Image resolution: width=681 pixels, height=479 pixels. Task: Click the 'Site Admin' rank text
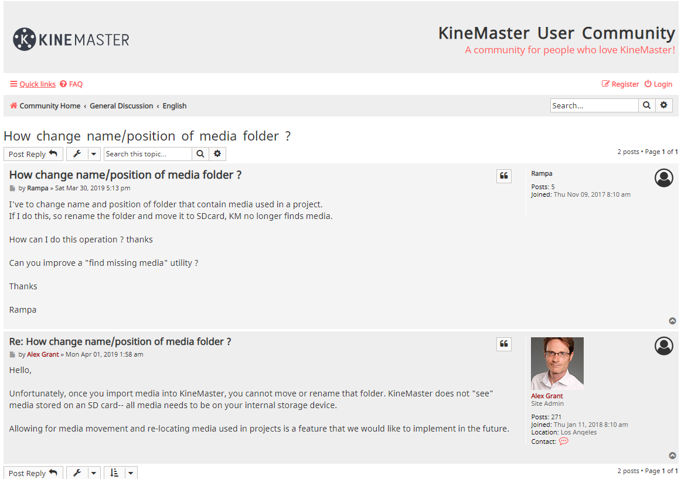(547, 403)
